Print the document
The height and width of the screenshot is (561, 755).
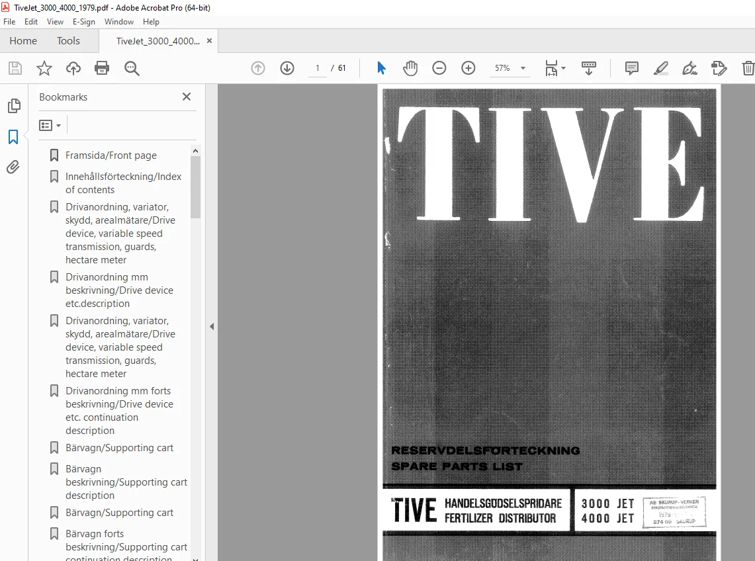(102, 68)
